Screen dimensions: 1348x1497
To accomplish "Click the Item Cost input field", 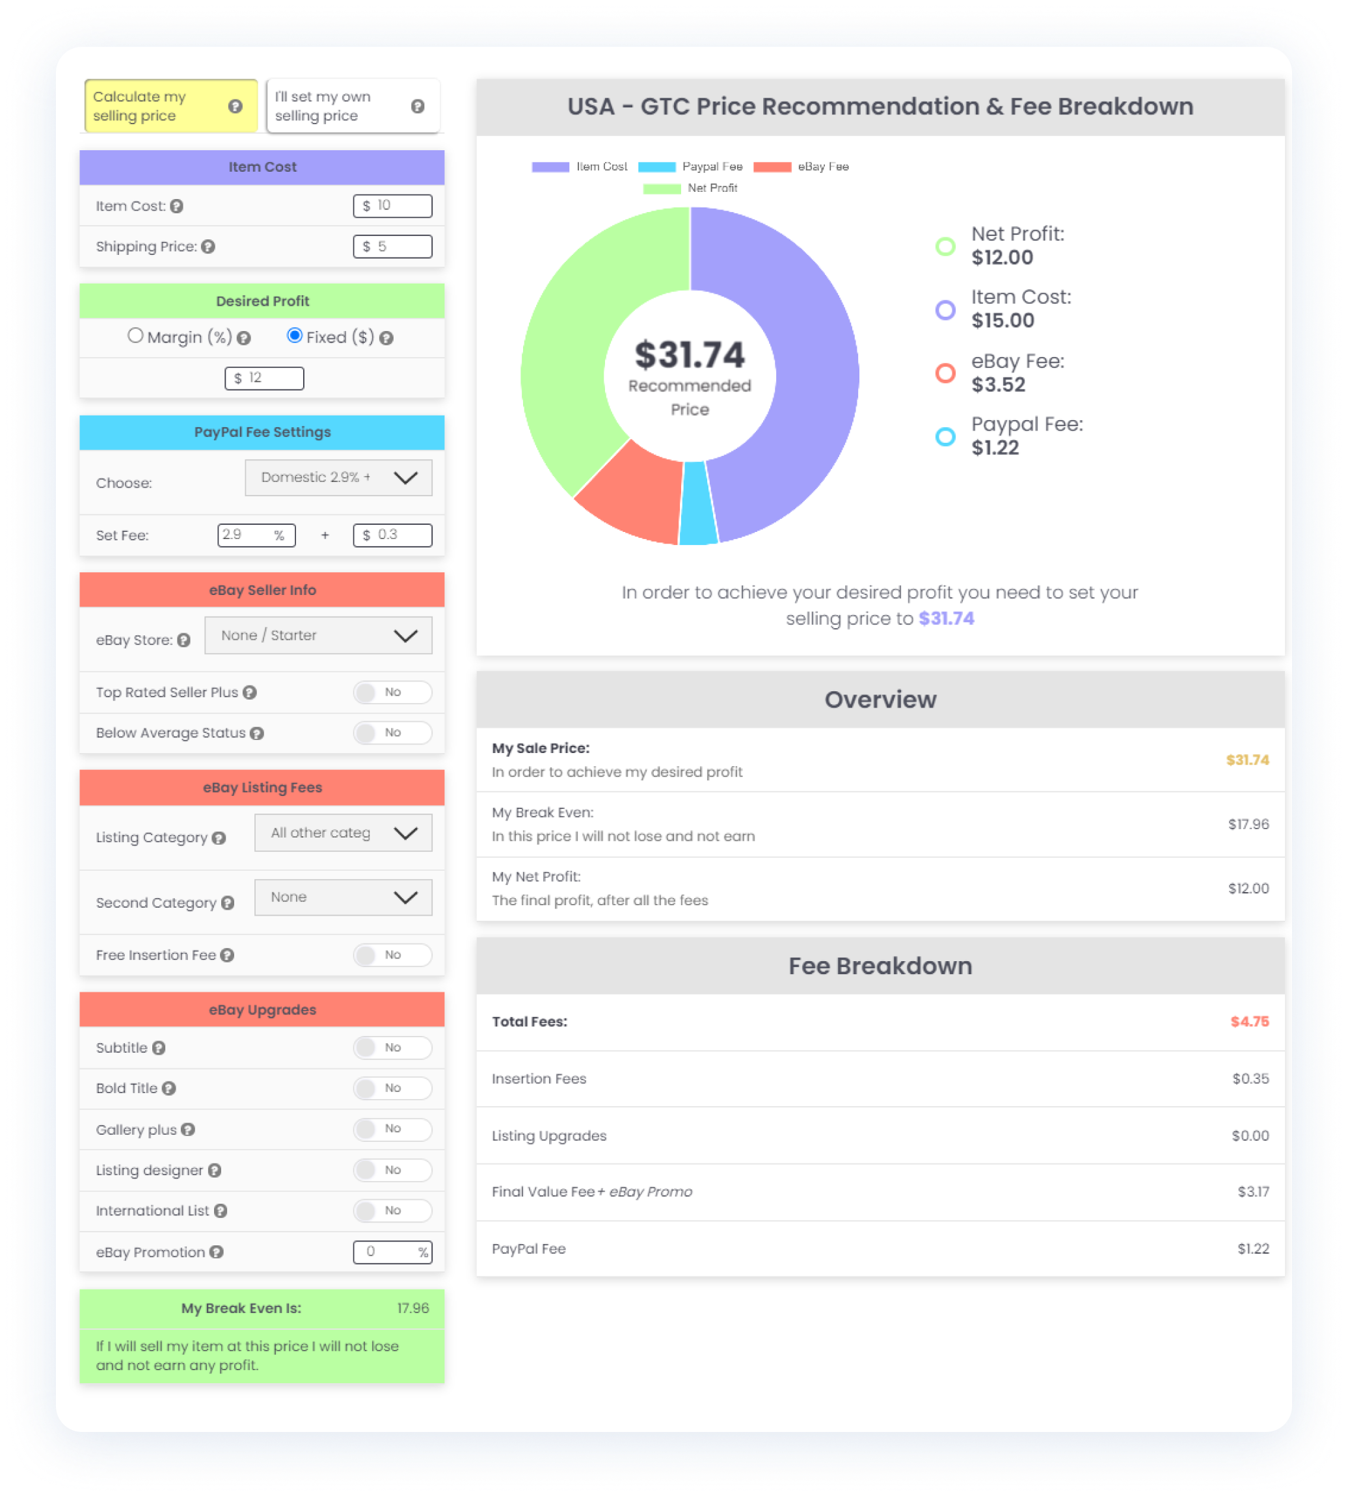I will tap(392, 205).
